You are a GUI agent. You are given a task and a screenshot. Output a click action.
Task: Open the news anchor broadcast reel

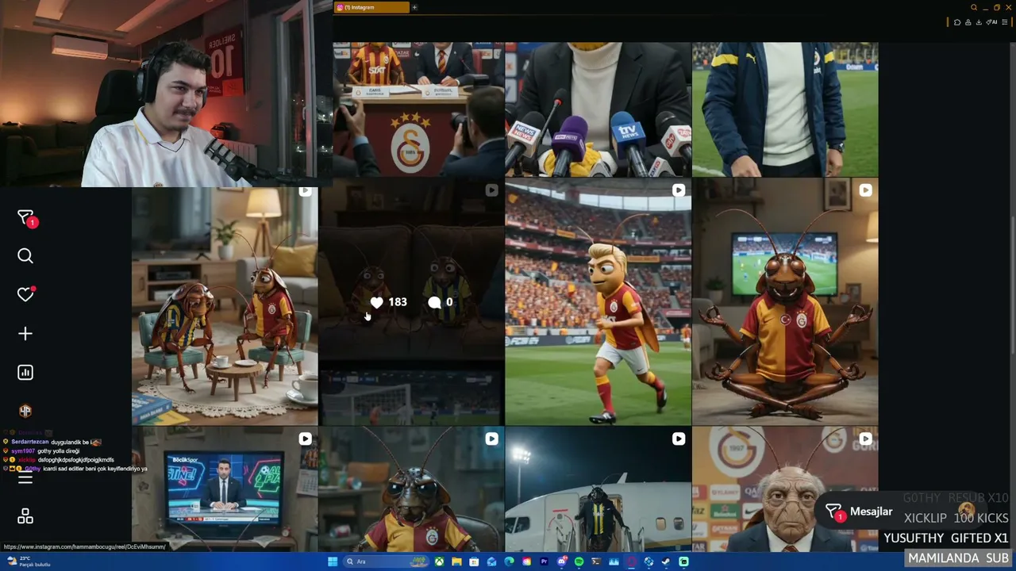(225, 489)
